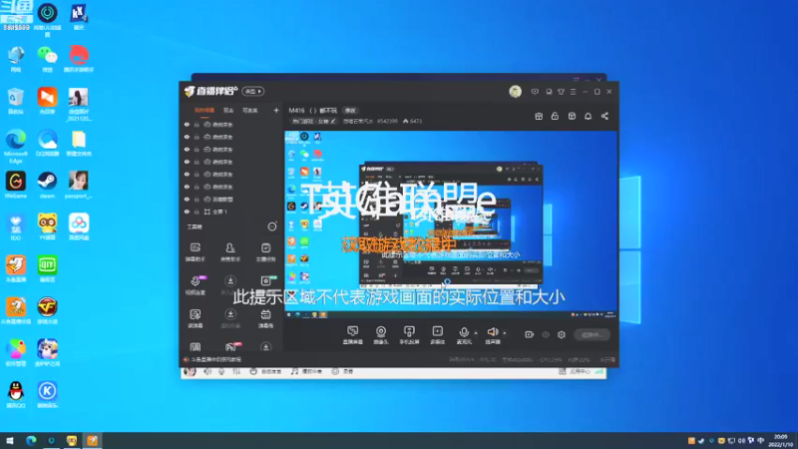Screen dimensions: 798x449
Task: Open the 视频连麦 microphone tool
Action: pyautogui.click(x=195, y=285)
